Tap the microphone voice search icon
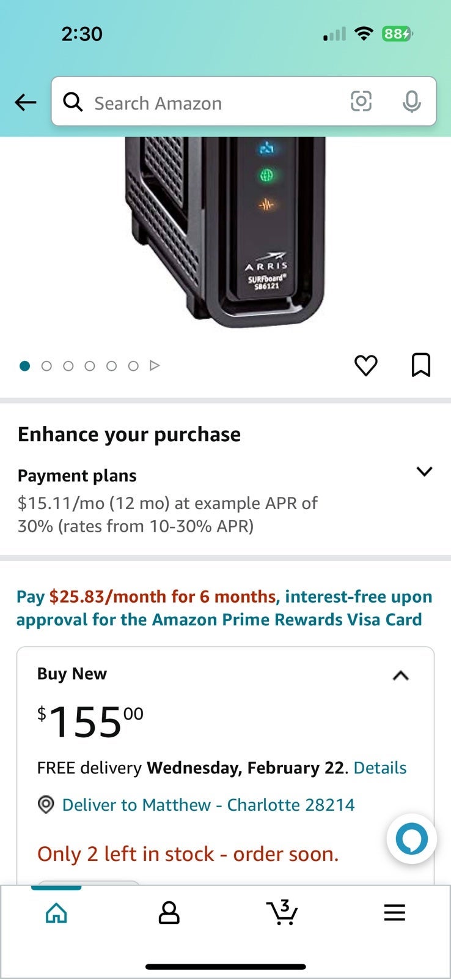 click(412, 102)
